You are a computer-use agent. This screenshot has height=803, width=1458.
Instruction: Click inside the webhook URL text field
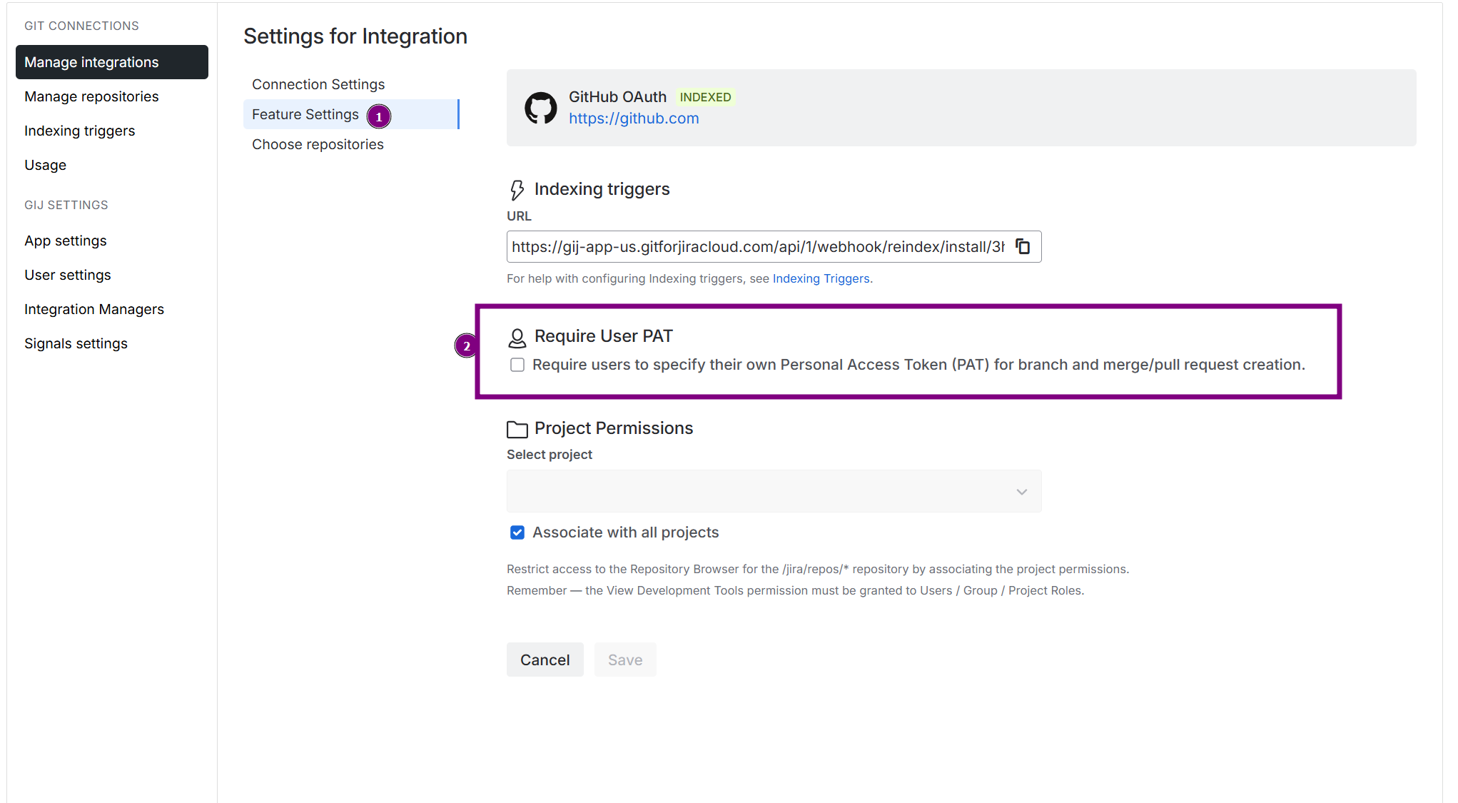[756, 247]
